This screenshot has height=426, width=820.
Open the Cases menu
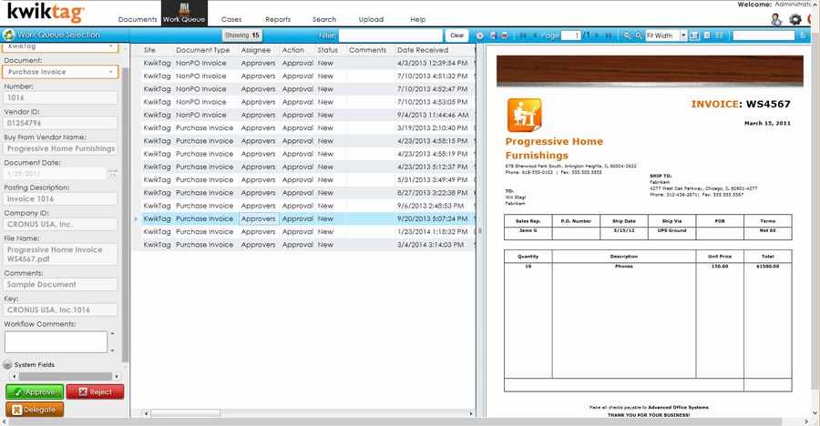pos(231,19)
